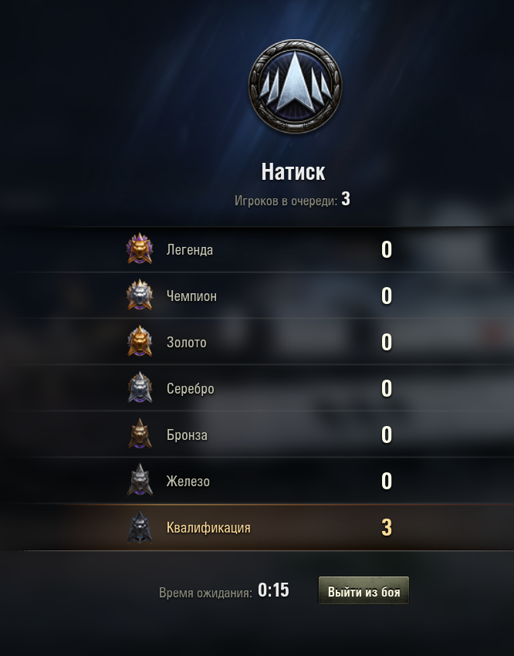Click the Железо rank badge icon
Image resolution: width=514 pixels, height=656 pixels.
click(x=140, y=480)
